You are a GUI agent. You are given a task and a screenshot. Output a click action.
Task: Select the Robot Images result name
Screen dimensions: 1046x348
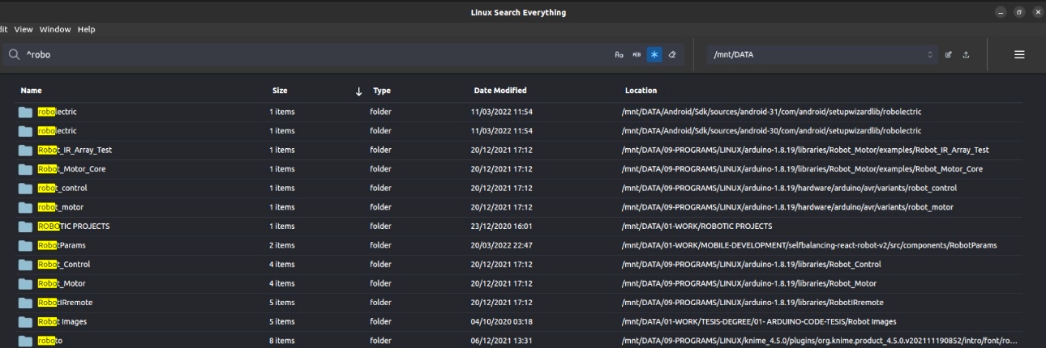(62, 321)
